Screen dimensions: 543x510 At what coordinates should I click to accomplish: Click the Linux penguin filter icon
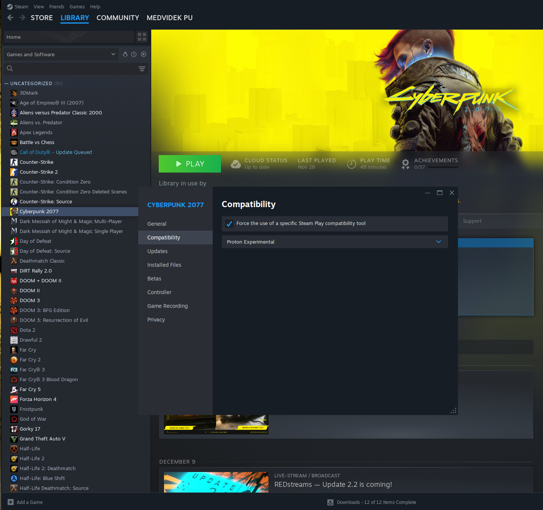[125, 54]
